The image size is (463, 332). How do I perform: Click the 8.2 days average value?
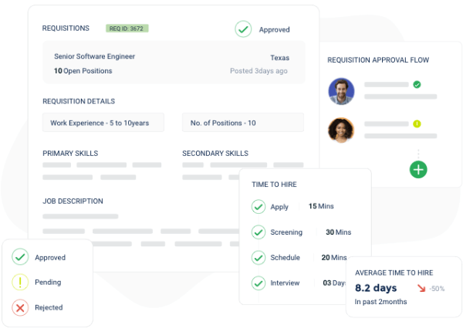click(374, 288)
